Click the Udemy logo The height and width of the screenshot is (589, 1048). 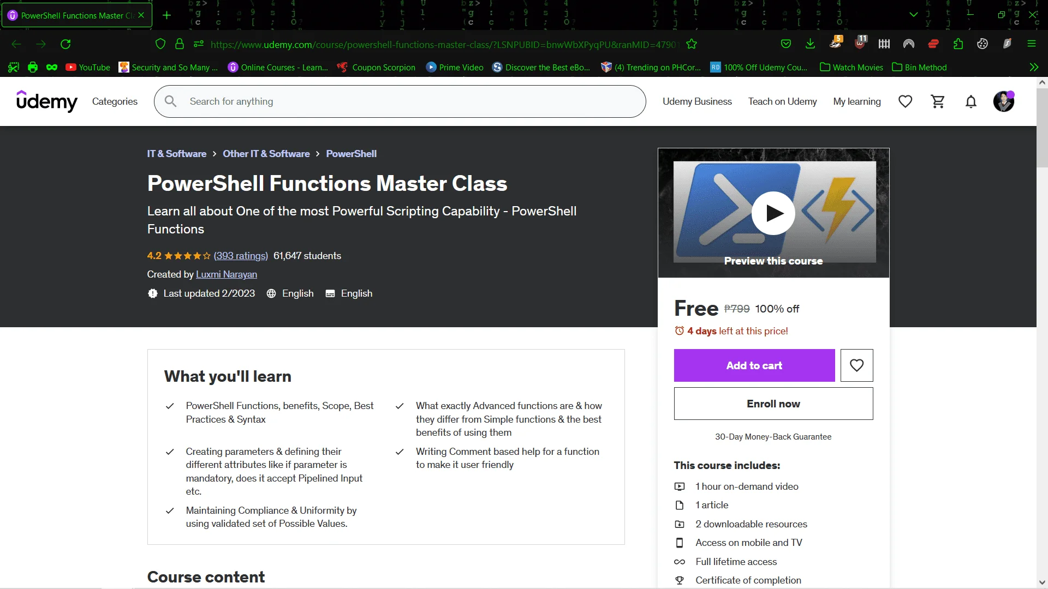[x=47, y=101]
